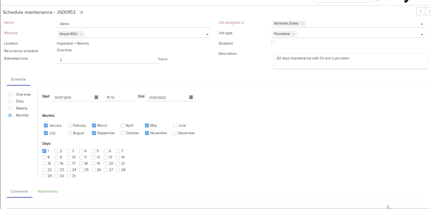Image resolution: width=431 pixels, height=209 pixels.
Task: Expand the Job type dropdown arrow
Action: [422, 35]
